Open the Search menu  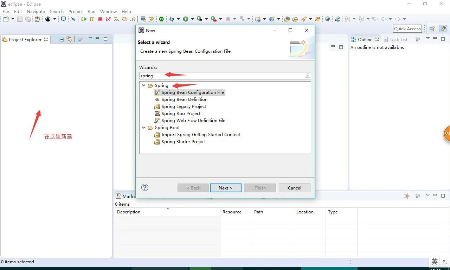(57, 11)
